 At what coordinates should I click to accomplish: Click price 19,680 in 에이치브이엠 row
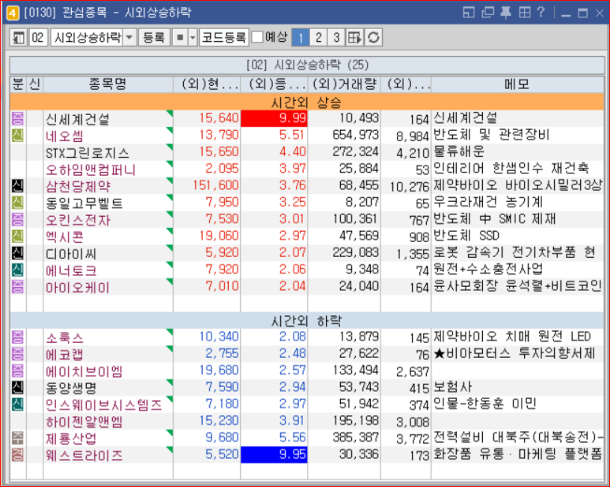tap(219, 370)
